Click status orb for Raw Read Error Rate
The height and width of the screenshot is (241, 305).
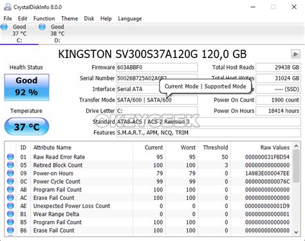[10, 157]
